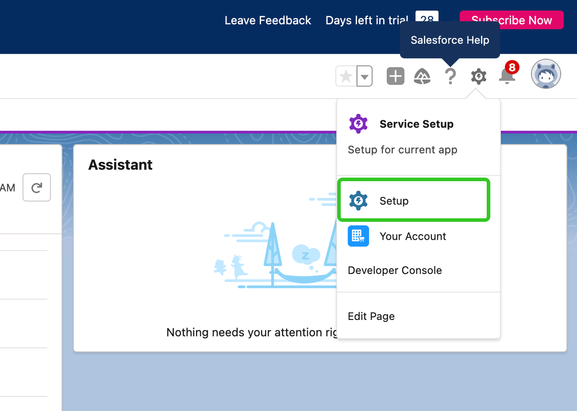Image resolution: width=577 pixels, height=411 pixels.
Task: Click the favorites star icon
Action: point(346,77)
